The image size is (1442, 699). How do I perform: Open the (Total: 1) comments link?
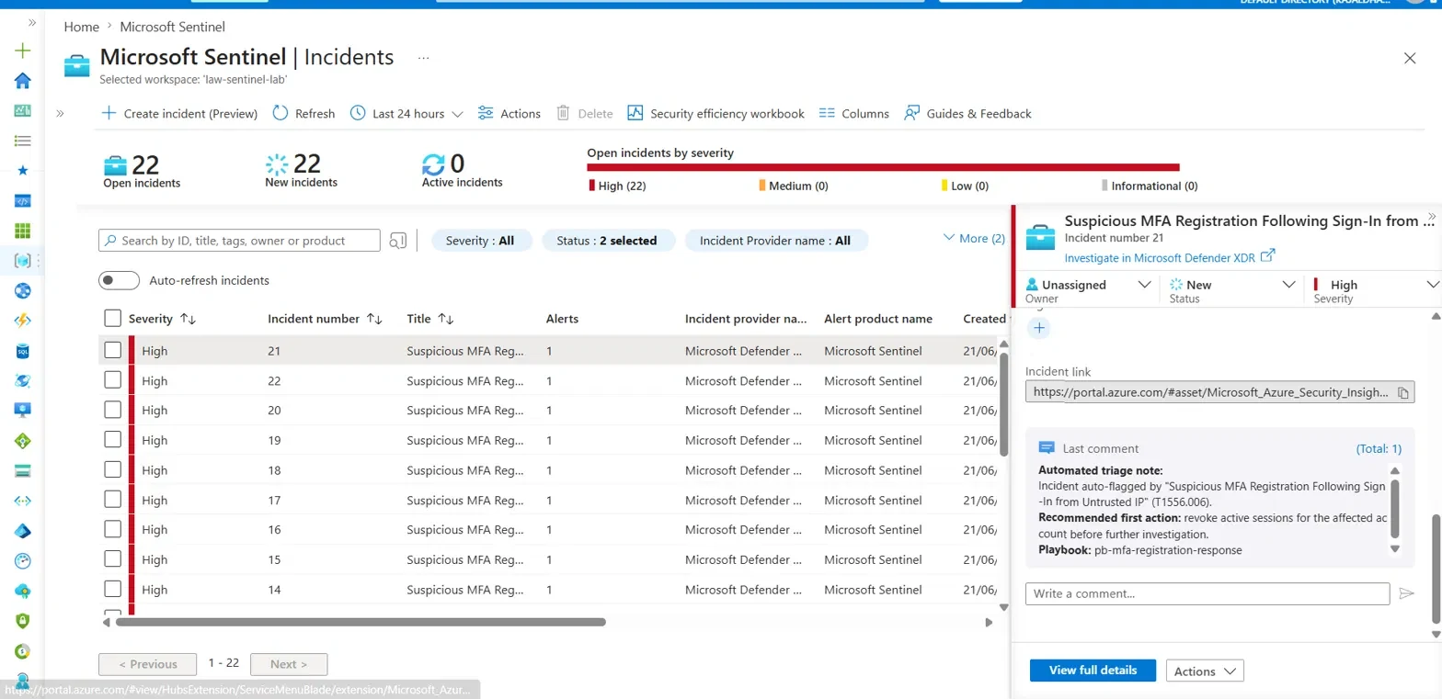point(1379,448)
